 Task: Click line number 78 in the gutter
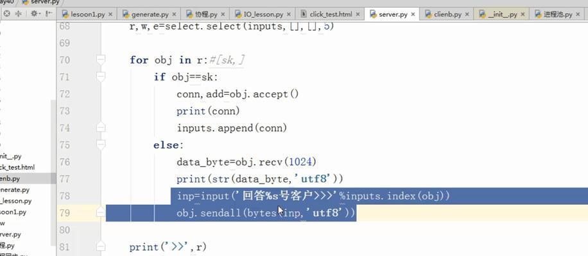(x=64, y=196)
